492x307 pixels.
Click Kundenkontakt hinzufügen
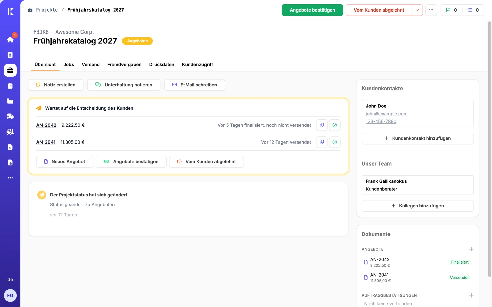(418, 138)
